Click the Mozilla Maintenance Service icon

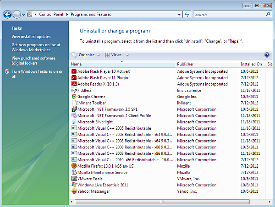74,172
